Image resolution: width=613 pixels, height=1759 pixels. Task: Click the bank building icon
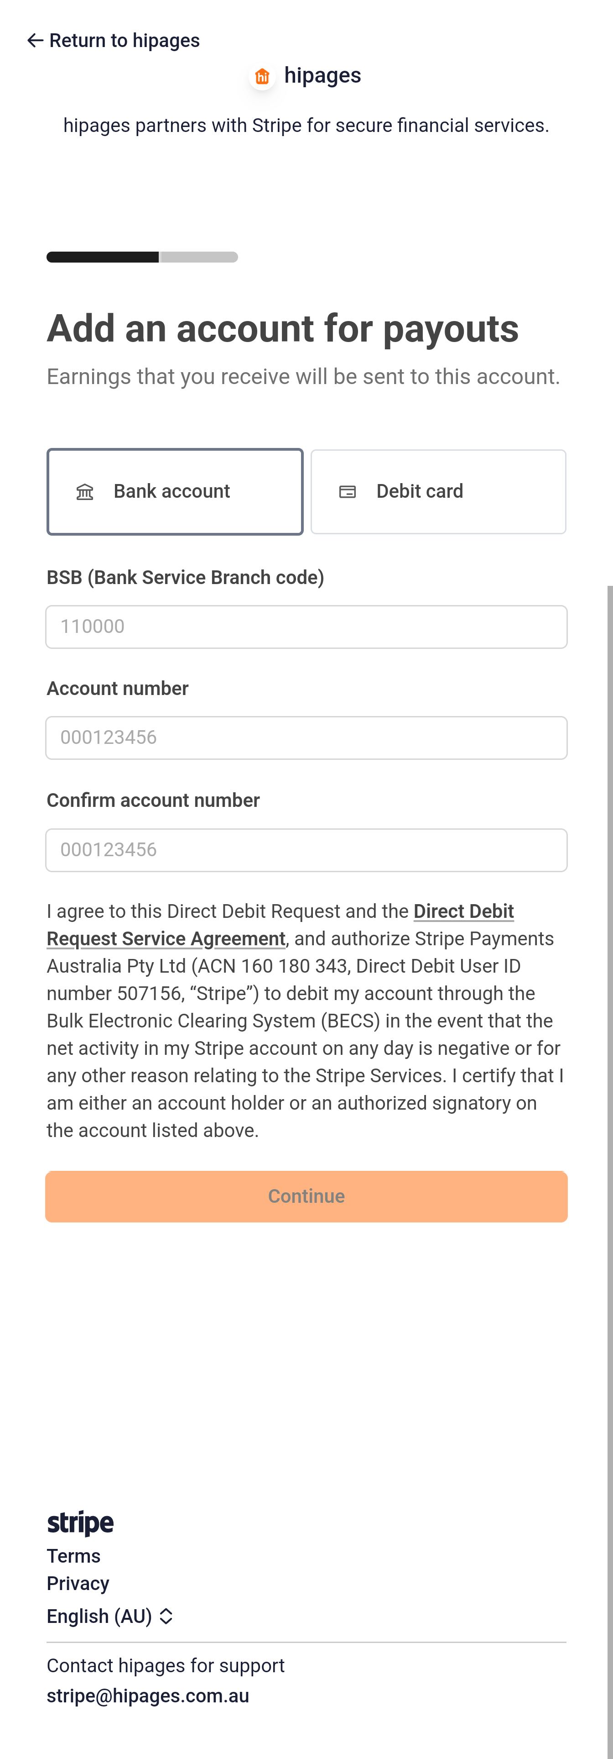click(x=85, y=492)
